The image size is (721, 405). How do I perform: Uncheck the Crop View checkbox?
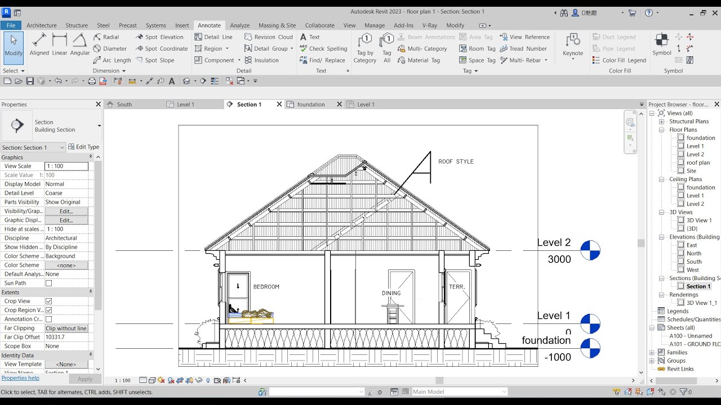48,301
